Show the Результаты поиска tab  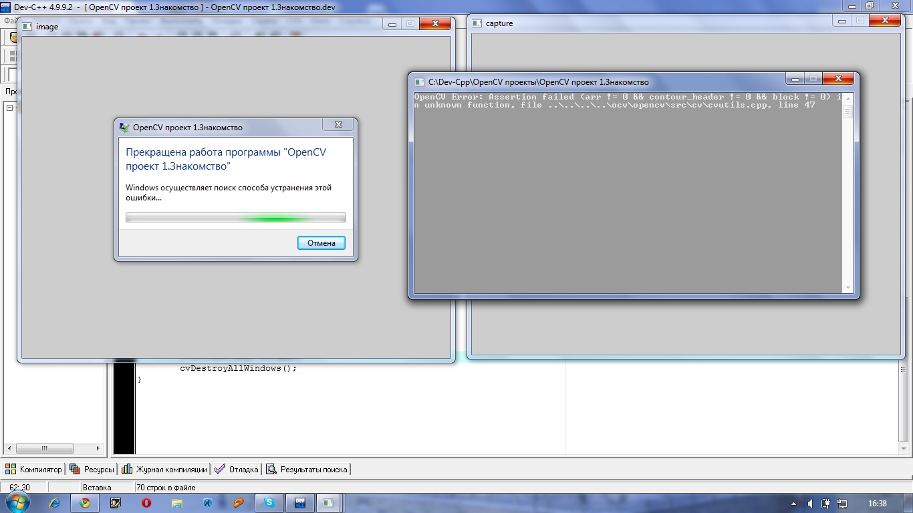click(x=307, y=470)
